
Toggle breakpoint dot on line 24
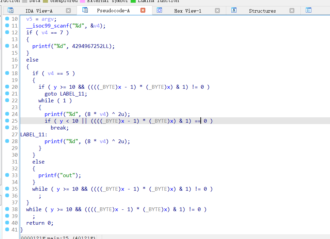[x=7, y=114]
